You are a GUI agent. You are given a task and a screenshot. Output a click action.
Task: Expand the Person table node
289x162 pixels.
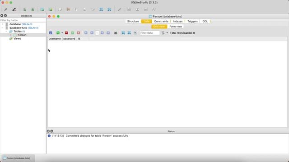[11, 35]
